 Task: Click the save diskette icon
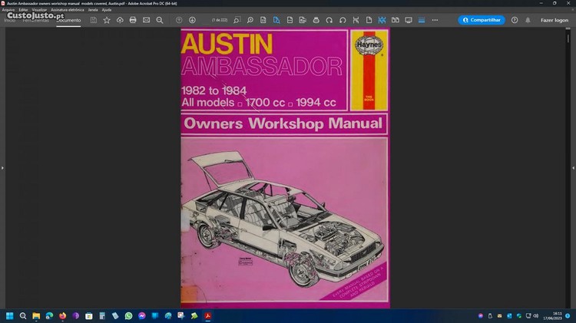(94, 20)
